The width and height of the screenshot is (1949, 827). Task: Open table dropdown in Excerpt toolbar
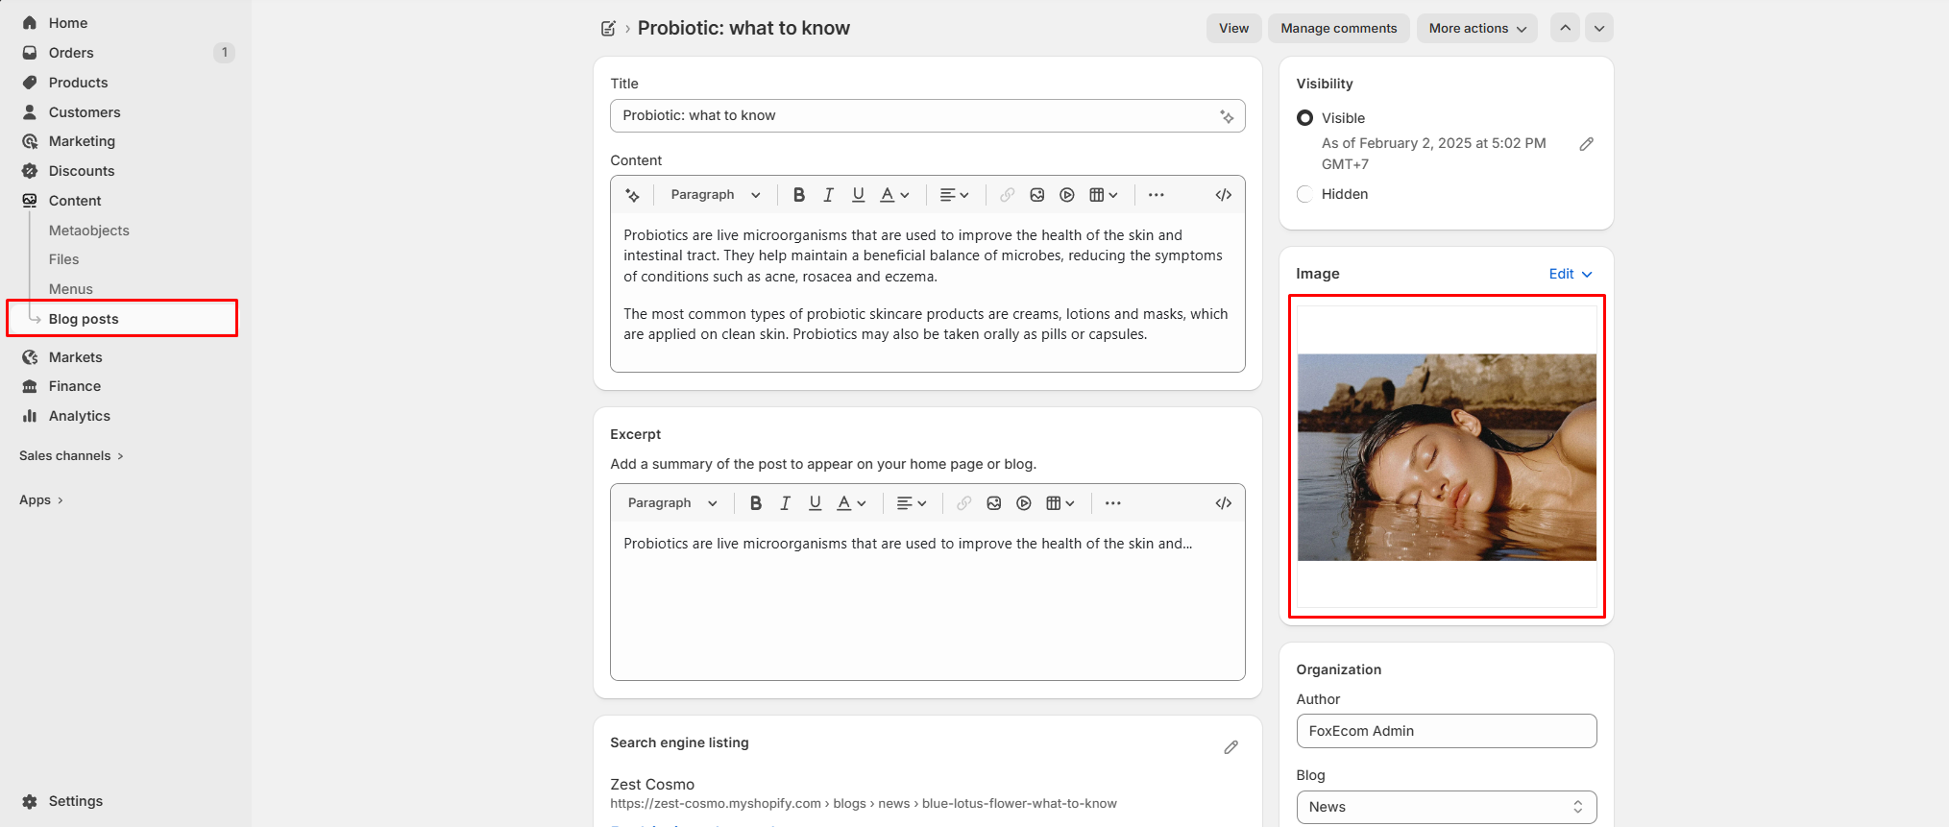coord(1060,503)
